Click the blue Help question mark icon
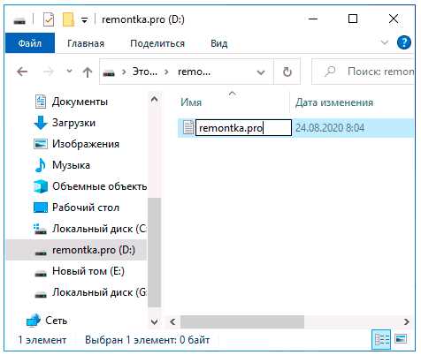This screenshot has width=421, height=355. 403,42
